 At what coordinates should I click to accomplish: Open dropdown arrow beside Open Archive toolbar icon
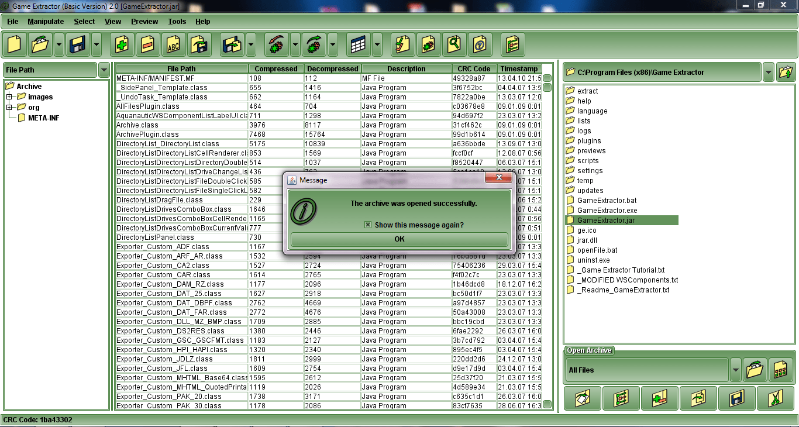tap(59, 44)
